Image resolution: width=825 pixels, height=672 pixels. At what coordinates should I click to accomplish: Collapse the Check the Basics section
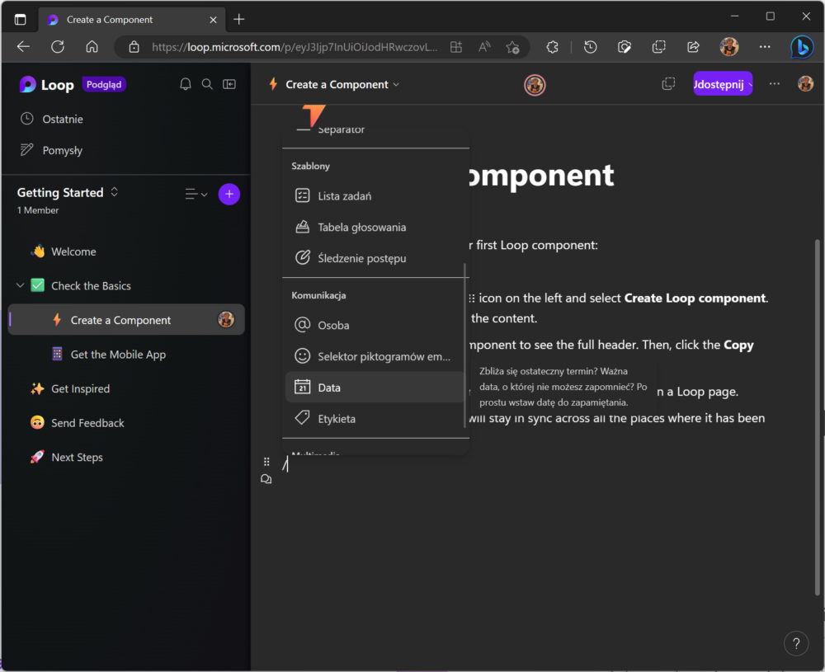(x=20, y=285)
